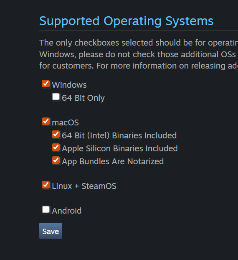
Task: Tick the Android checkbox
Action: pyautogui.click(x=46, y=210)
